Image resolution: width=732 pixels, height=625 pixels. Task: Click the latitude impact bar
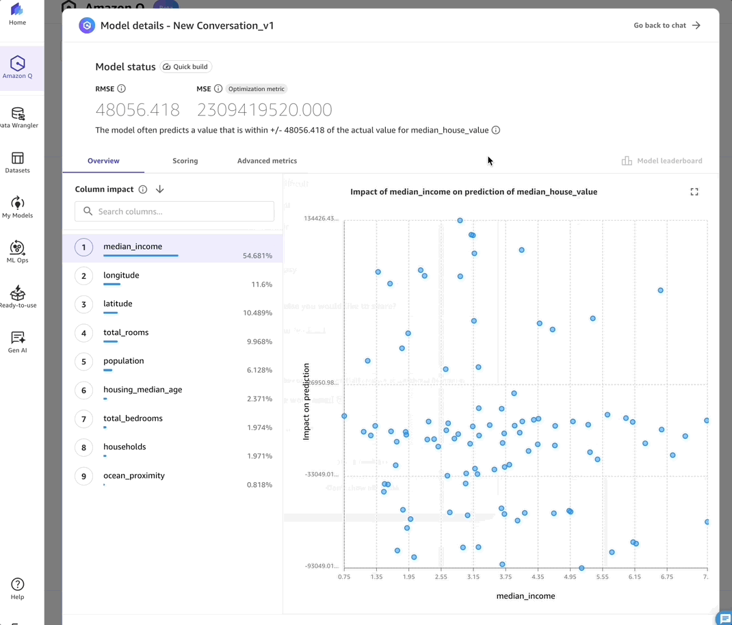coord(111,312)
